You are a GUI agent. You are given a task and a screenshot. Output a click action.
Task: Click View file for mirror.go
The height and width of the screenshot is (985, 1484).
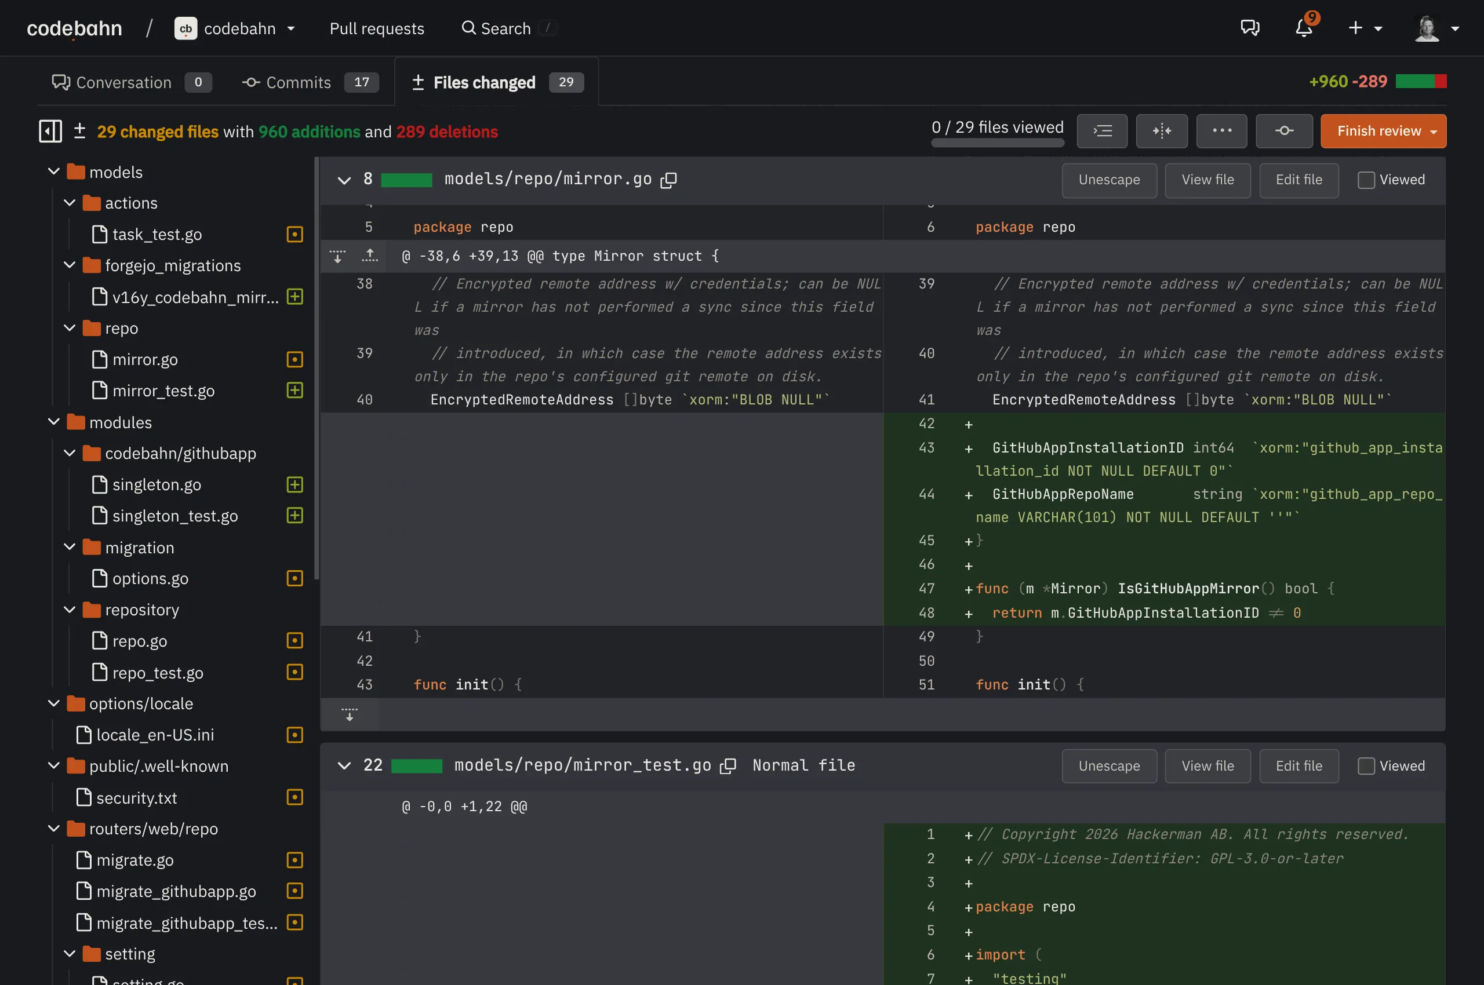(x=1207, y=180)
